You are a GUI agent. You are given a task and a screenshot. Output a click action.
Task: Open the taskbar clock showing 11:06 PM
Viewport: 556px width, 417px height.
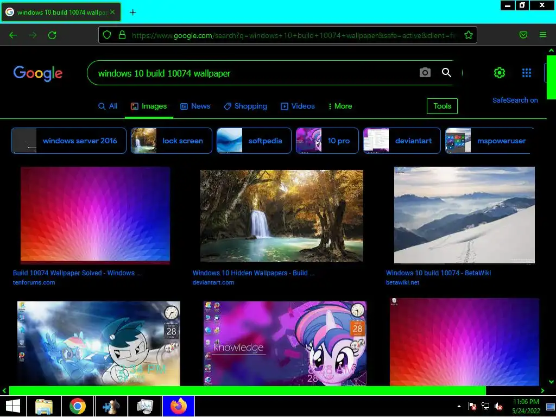(526, 406)
